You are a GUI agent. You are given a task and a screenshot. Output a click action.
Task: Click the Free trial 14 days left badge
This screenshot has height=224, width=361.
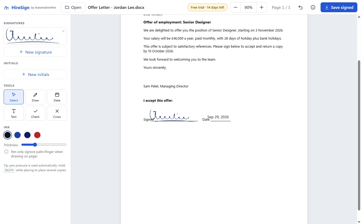(x=207, y=7)
